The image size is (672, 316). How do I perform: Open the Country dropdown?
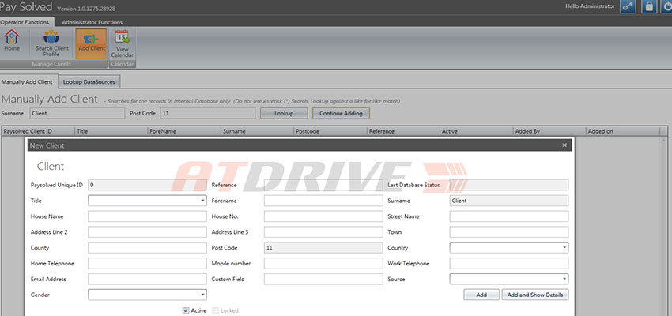(x=508, y=248)
